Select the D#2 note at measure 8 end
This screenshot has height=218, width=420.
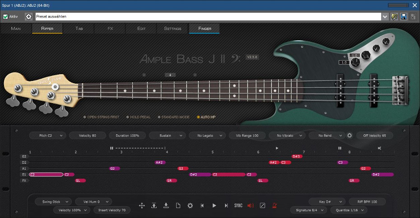tap(383, 175)
